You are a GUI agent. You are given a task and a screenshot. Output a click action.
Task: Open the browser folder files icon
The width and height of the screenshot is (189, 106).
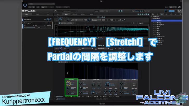pos(153,14)
